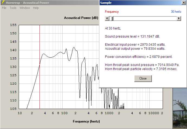Click the 130 value on the dB axis
The image size is (187, 129).
click(x=13, y=67)
